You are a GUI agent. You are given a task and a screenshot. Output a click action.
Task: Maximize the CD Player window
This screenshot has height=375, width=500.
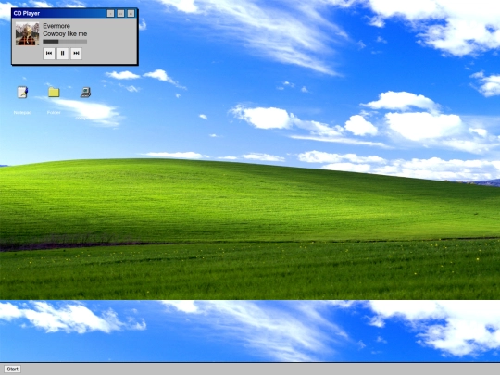click(x=120, y=13)
